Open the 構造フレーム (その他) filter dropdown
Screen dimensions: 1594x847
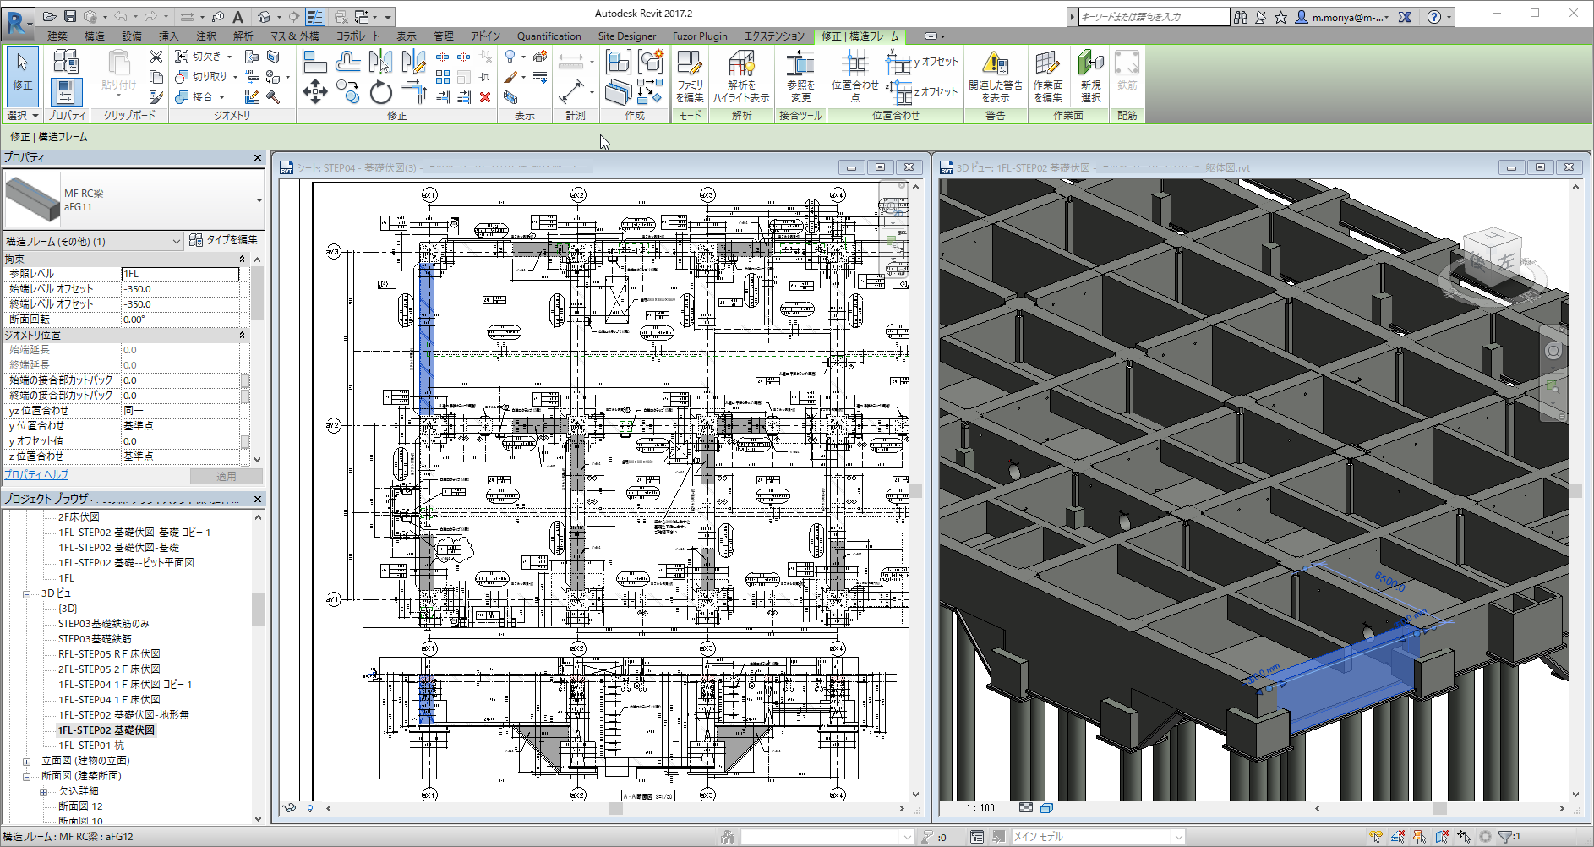click(176, 242)
